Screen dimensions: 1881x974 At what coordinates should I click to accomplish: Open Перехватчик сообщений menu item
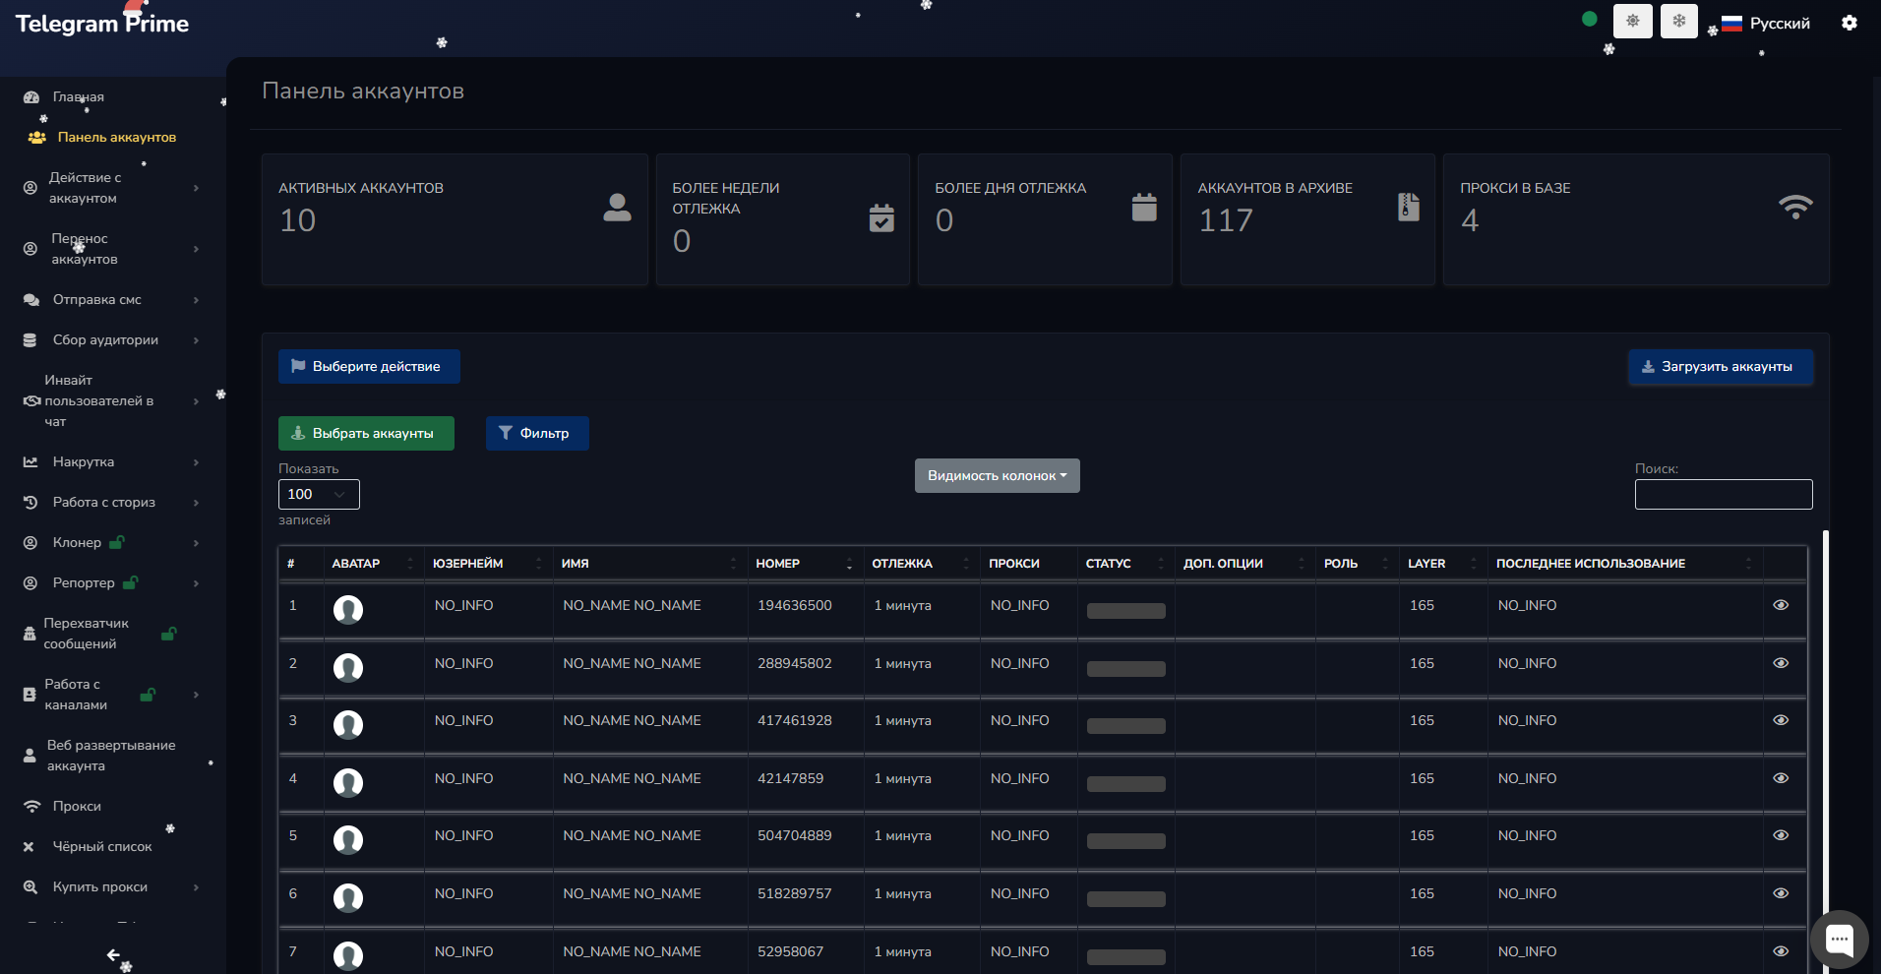[x=98, y=634]
